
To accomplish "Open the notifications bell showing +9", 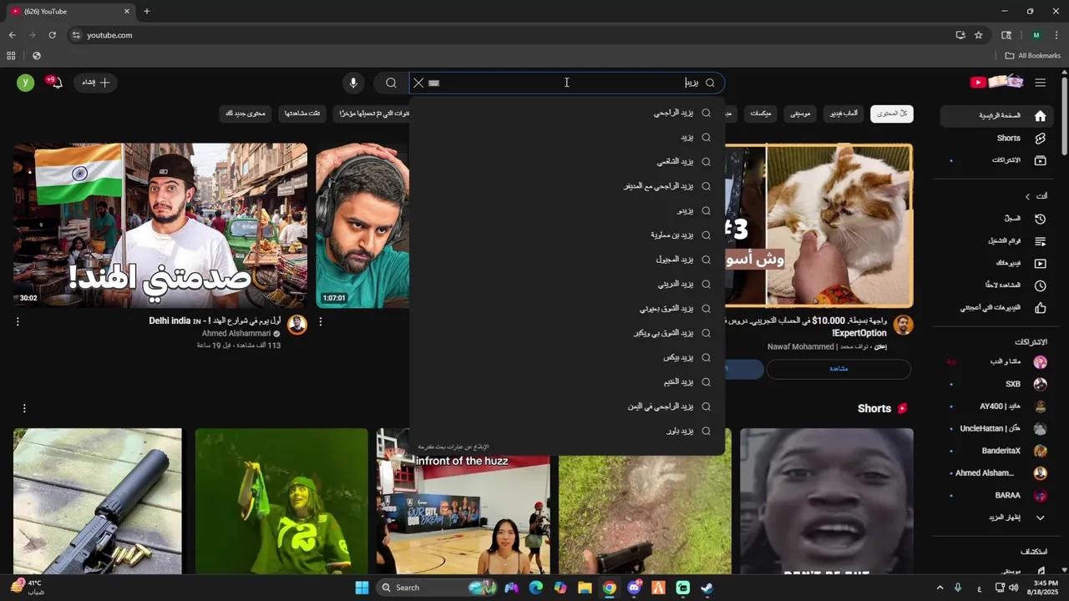I will pos(55,82).
